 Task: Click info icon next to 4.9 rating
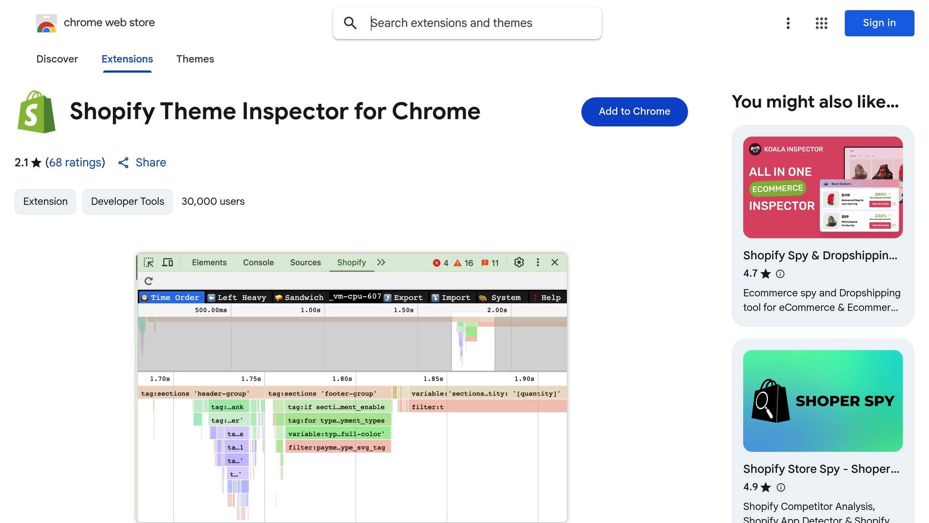780,487
